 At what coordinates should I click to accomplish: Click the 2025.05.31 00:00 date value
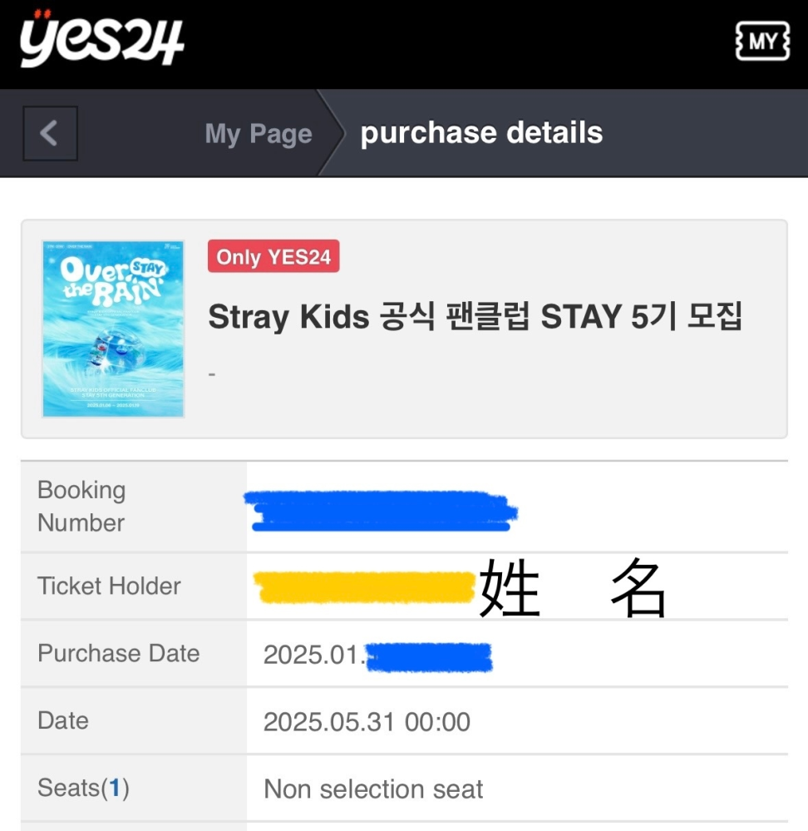coord(367,722)
